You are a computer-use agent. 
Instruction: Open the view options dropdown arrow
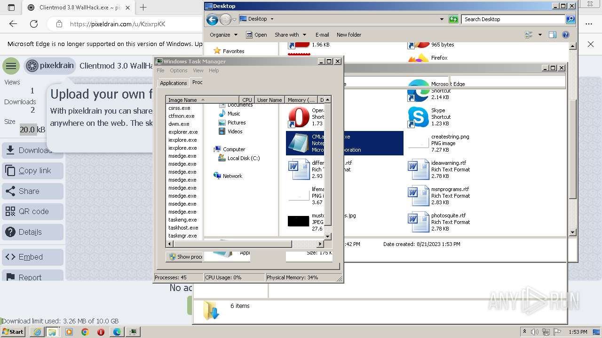[x=540, y=35]
